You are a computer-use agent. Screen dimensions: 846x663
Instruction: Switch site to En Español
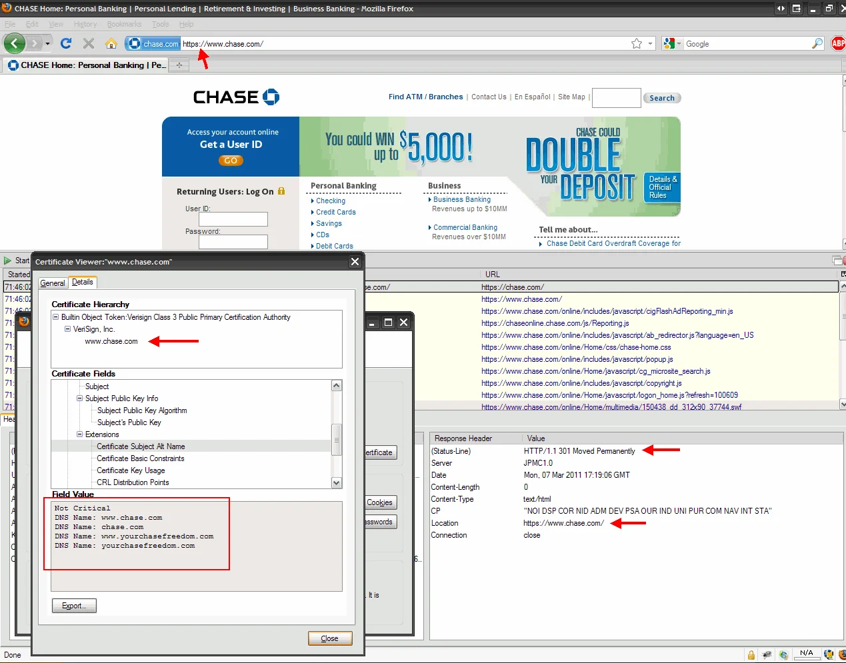[532, 97]
